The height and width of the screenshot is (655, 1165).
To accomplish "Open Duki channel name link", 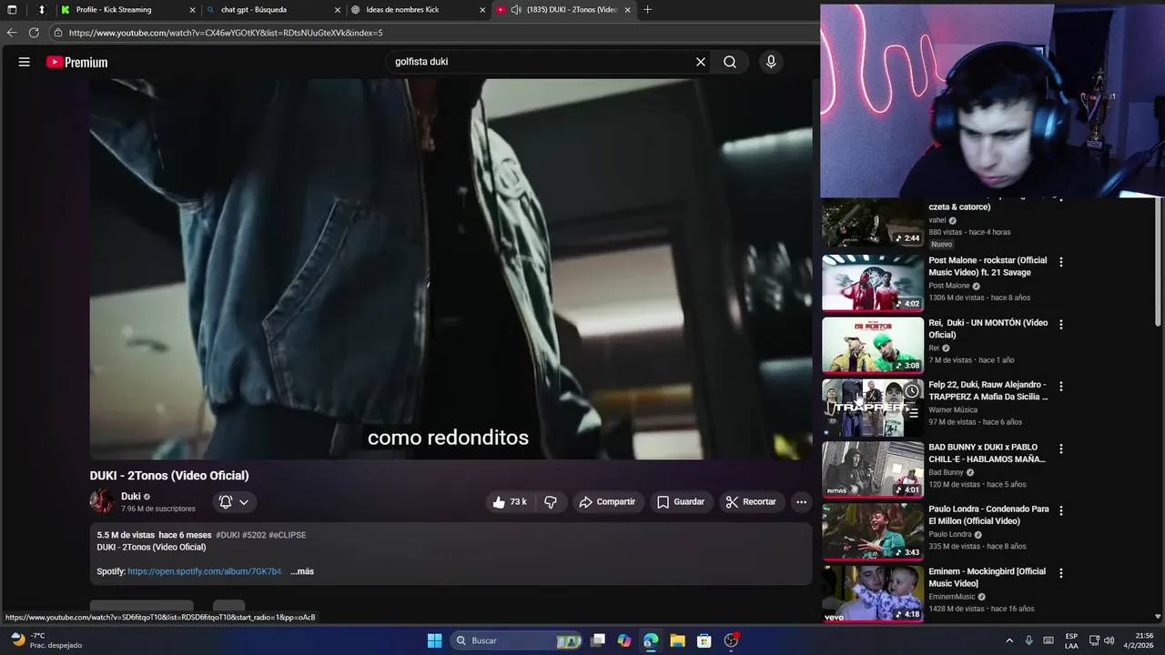I will click(x=131, y=497).
